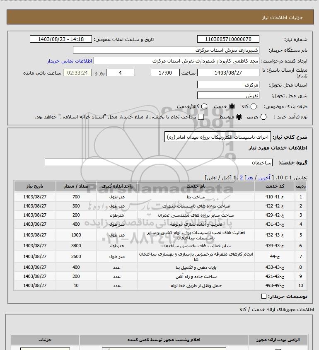
Task: Toggle the Islamic treasury payment checkbox
Action: [201, 117]
